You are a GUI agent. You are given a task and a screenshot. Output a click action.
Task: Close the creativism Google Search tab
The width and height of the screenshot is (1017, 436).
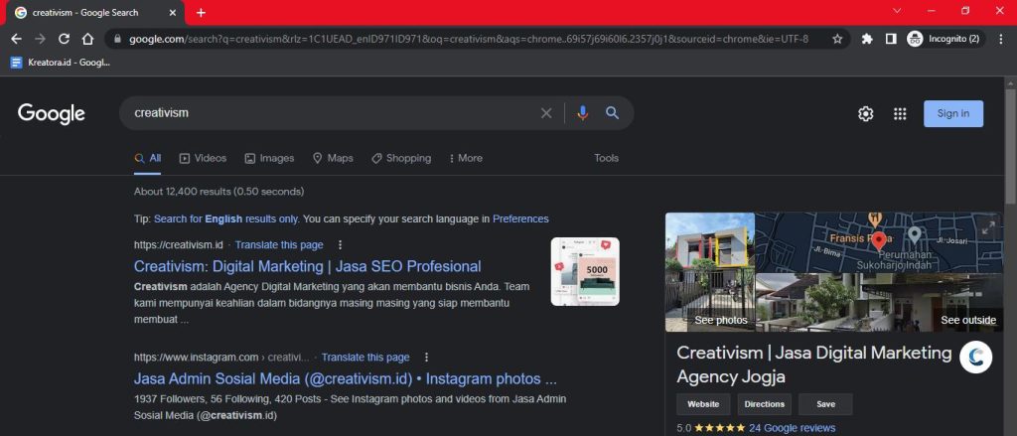click(173, 12)
